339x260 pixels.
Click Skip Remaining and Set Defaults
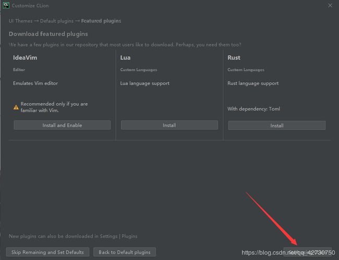click(x=47, y=252)
